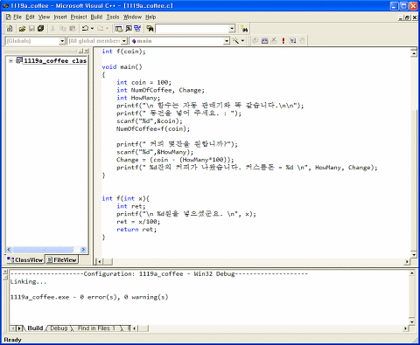
Task: Click the 'NumOfCoffee=f(coin);' code line
Action: coord(153,128)
